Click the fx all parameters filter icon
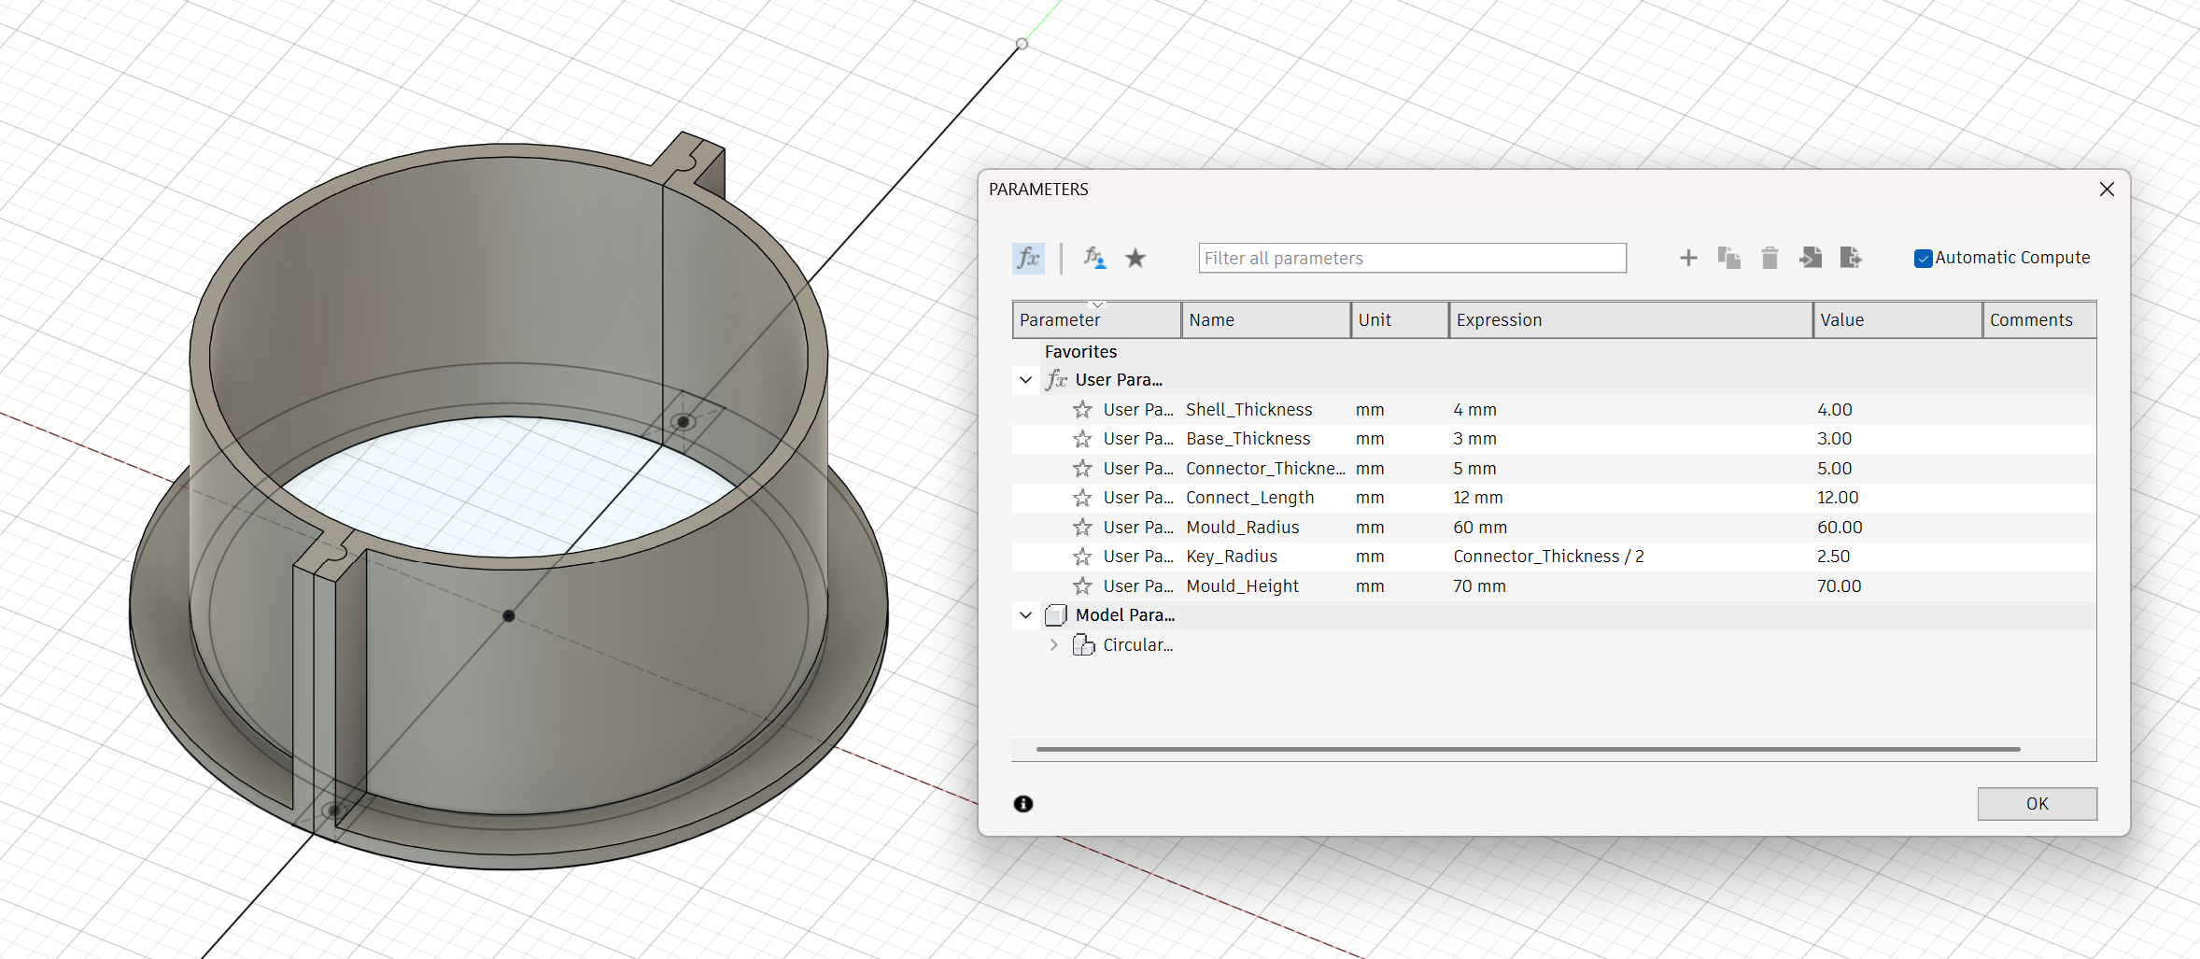The width and height of the screenshot is (2200, 959). 1028,258
